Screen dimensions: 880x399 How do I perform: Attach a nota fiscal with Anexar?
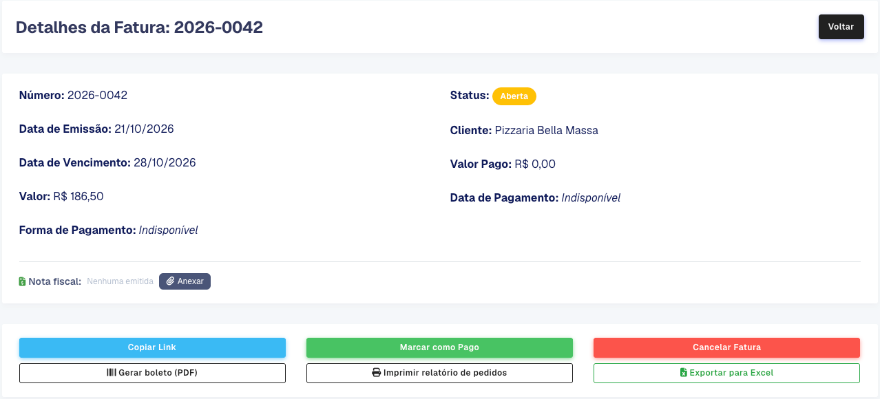tap(185, 281)
